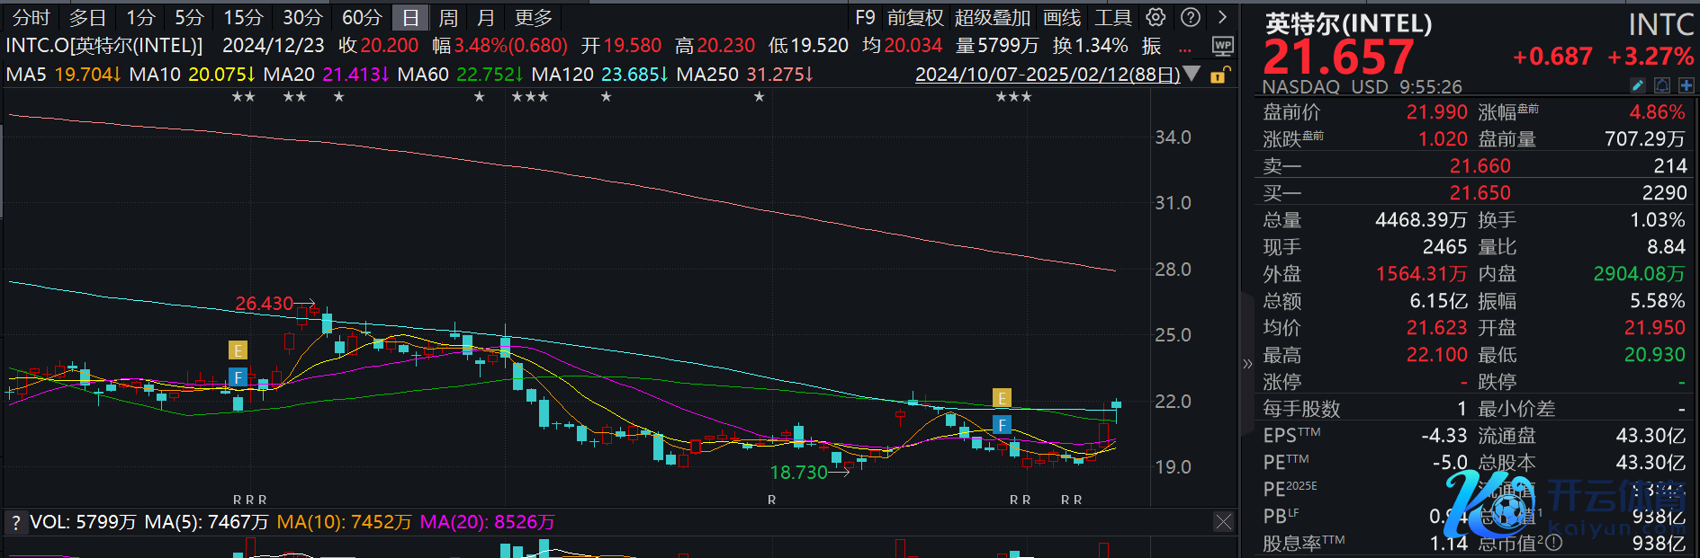Viewport: 1700px width, 558px height.
Task: Toggle 前复权 price adjustment mode
Action: [x=915, y=18]
